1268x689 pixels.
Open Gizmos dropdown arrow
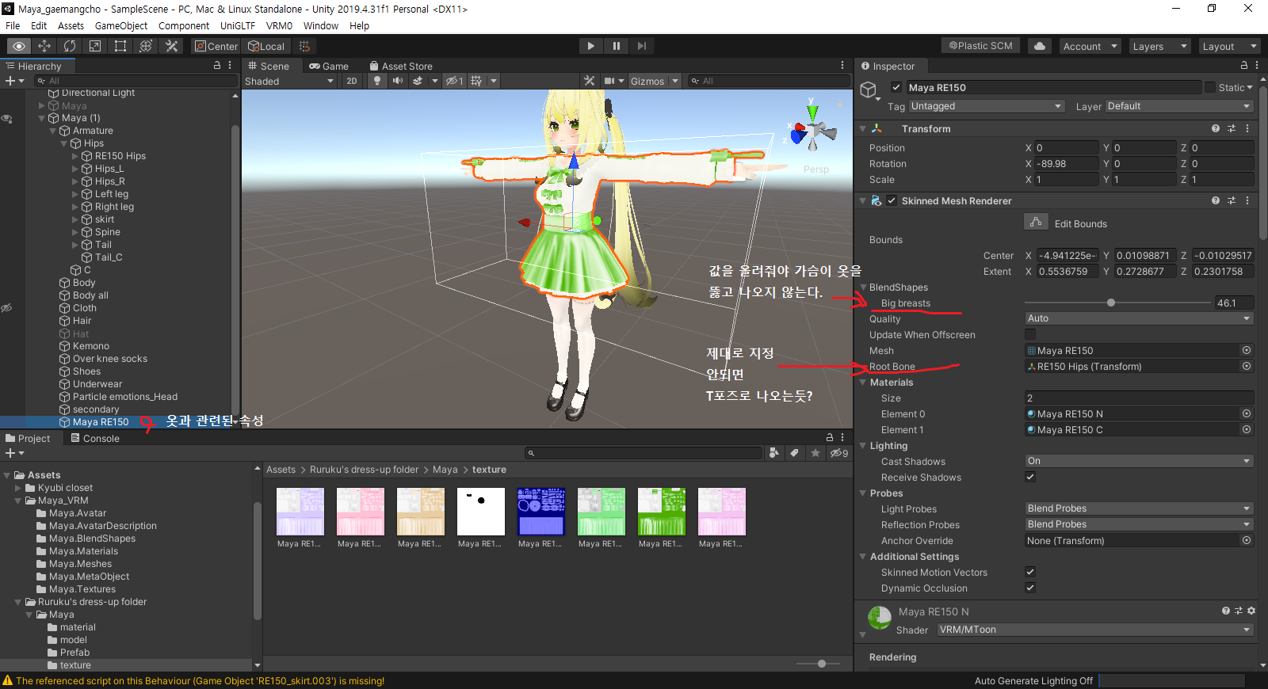coord(675,81)
